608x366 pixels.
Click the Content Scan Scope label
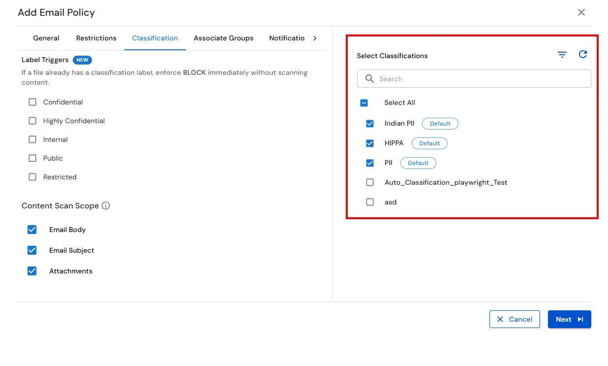60,206
